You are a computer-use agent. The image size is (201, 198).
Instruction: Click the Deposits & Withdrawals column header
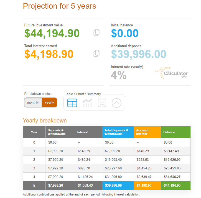tap(60, 132)
